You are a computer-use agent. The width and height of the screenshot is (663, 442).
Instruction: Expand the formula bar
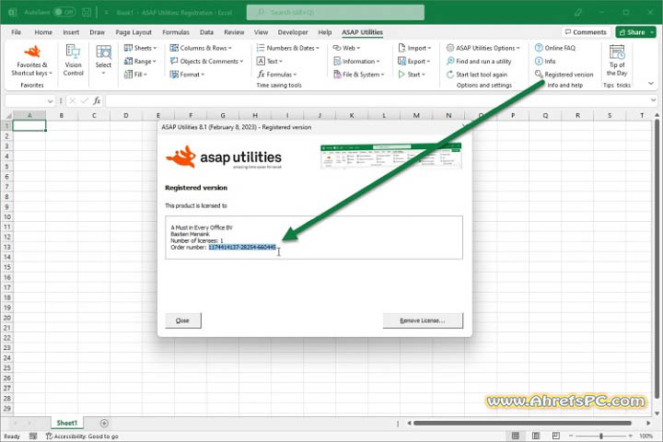(x=653, y=100)
